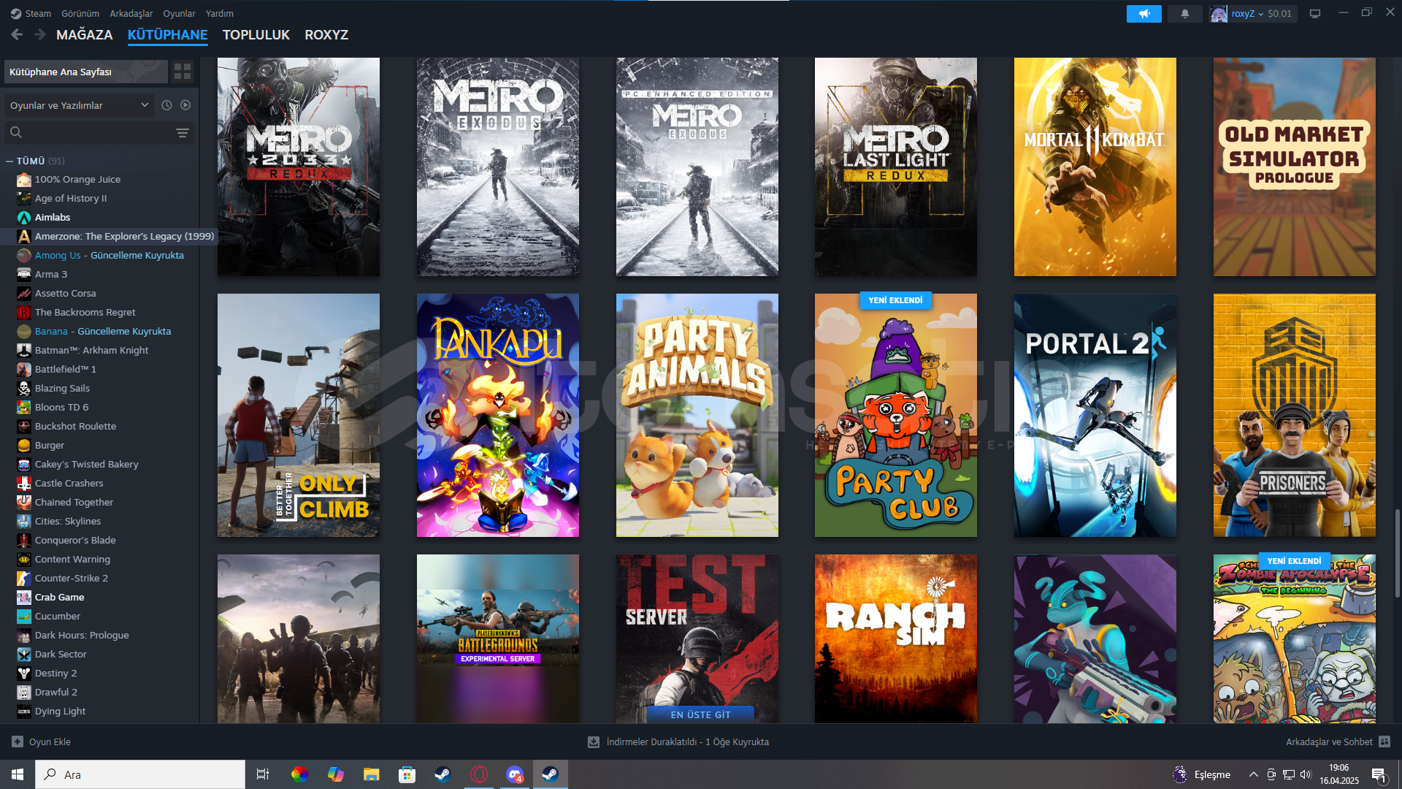1402x789 pixels.
Task: Open Only Climb cover
Action: (299, 415)
